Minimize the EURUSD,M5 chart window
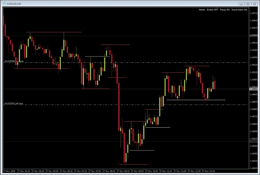Viewport: 260px width, 175px height. [241, 4]
